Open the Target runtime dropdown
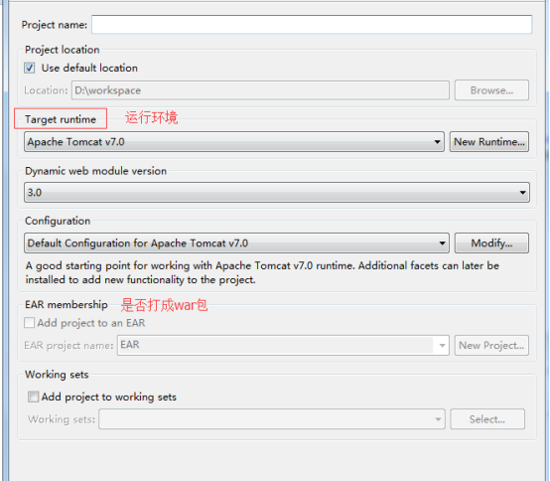 point(234,142)
